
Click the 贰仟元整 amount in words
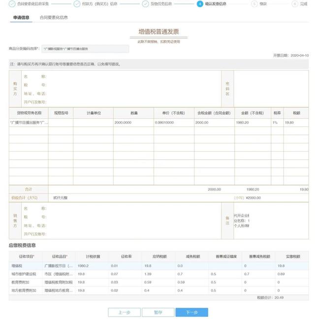coord(60,198)
